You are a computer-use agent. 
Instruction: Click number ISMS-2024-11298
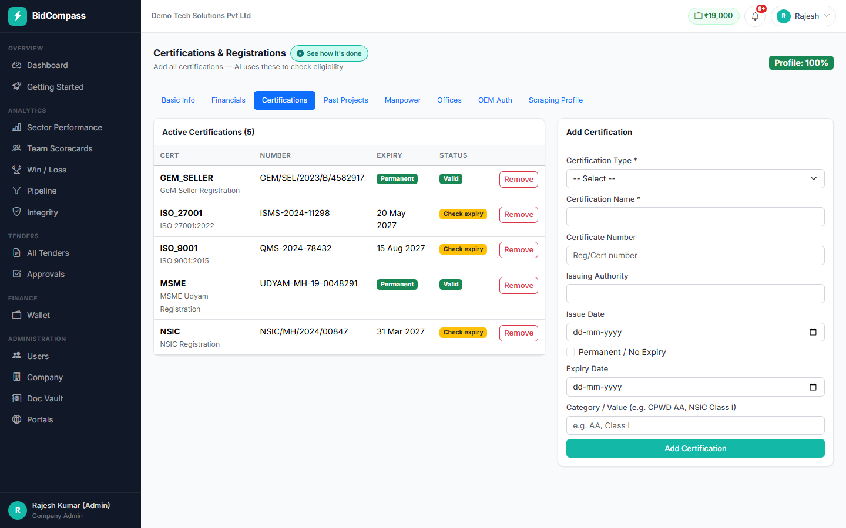point(295,213)
